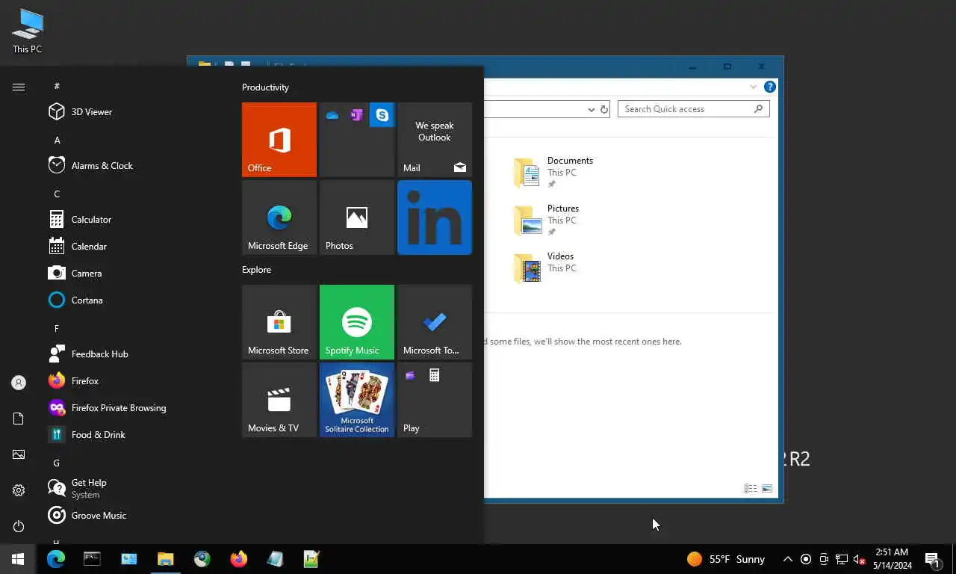The width and height of the screenshot is (956, 574).
Task: Launch Firefox from the app list
Action: coord(133,381)
